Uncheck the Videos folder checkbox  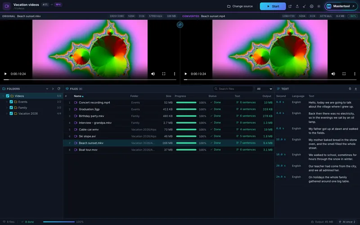8,96
